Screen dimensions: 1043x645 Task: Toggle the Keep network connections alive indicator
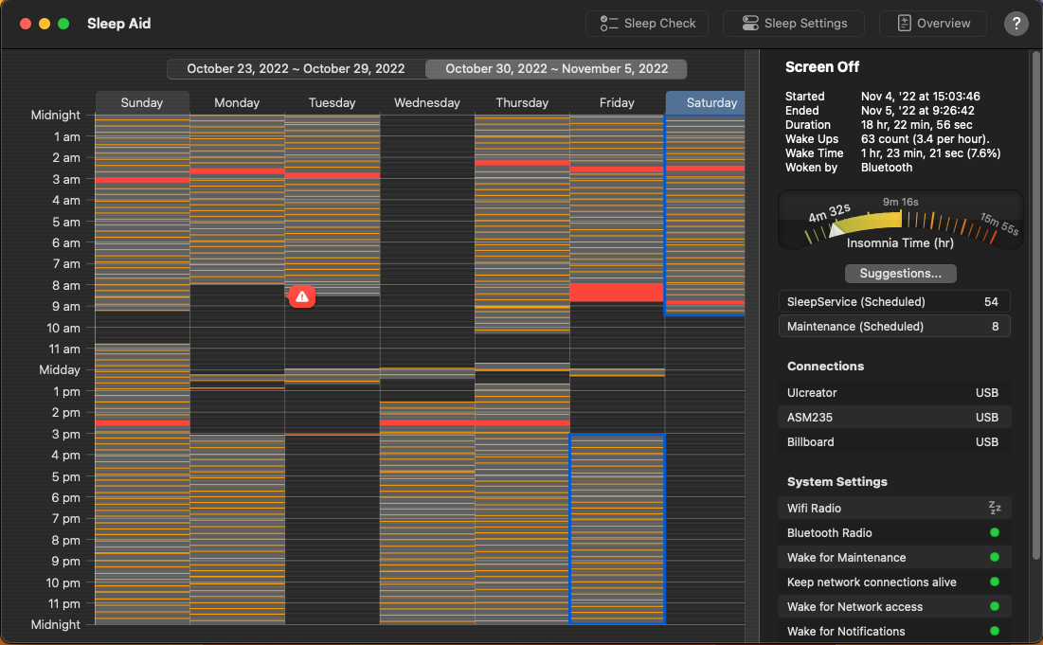(x=995, y=582)
